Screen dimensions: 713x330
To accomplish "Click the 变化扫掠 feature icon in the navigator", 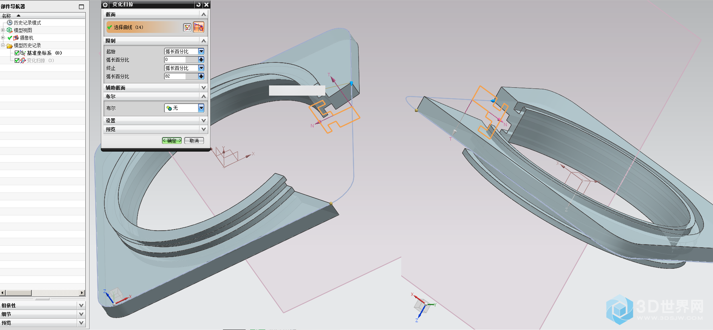I will pos(23,60).
